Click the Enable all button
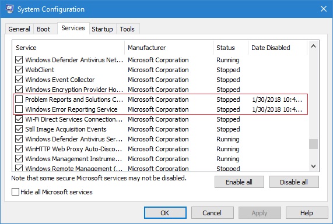 coord(239,182)
